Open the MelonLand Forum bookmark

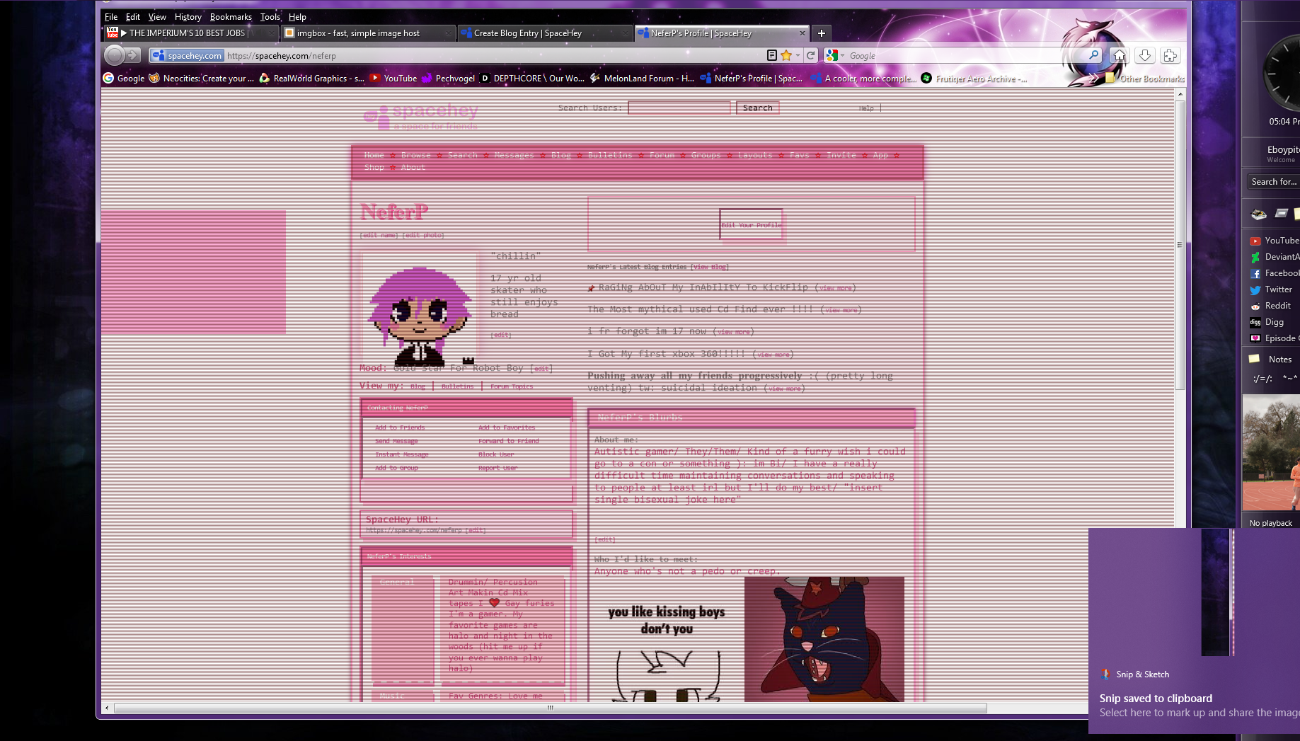click(642, 78)
